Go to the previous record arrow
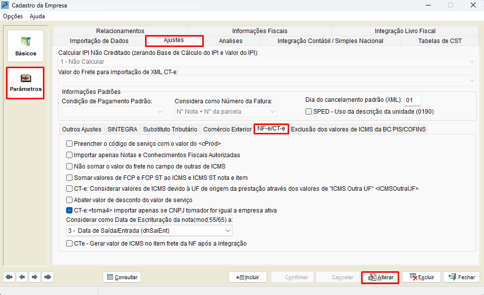This screenshot has height=295, width=484. (x=22, y=277)
